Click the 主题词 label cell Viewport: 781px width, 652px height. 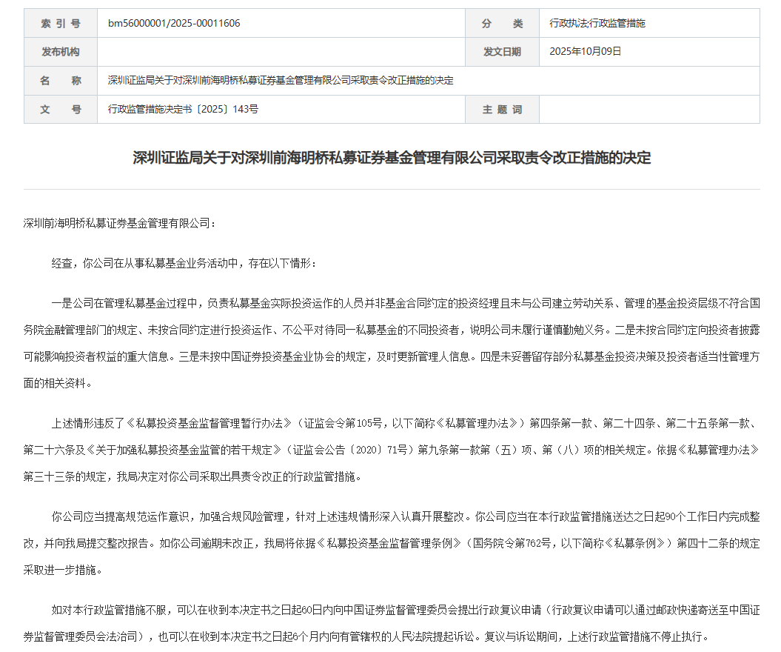[x=502, y=109]
